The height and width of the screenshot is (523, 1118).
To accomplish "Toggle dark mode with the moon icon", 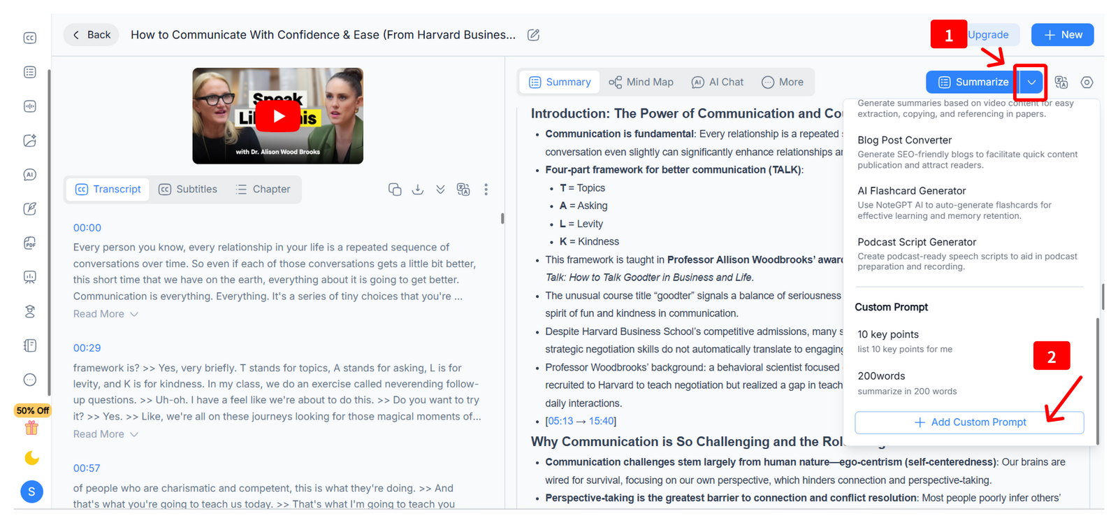I will (x=31, y=458).
